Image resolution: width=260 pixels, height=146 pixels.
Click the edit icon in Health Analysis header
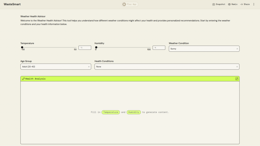pos(237,79)
